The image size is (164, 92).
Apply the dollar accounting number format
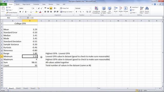coord(76,12)
